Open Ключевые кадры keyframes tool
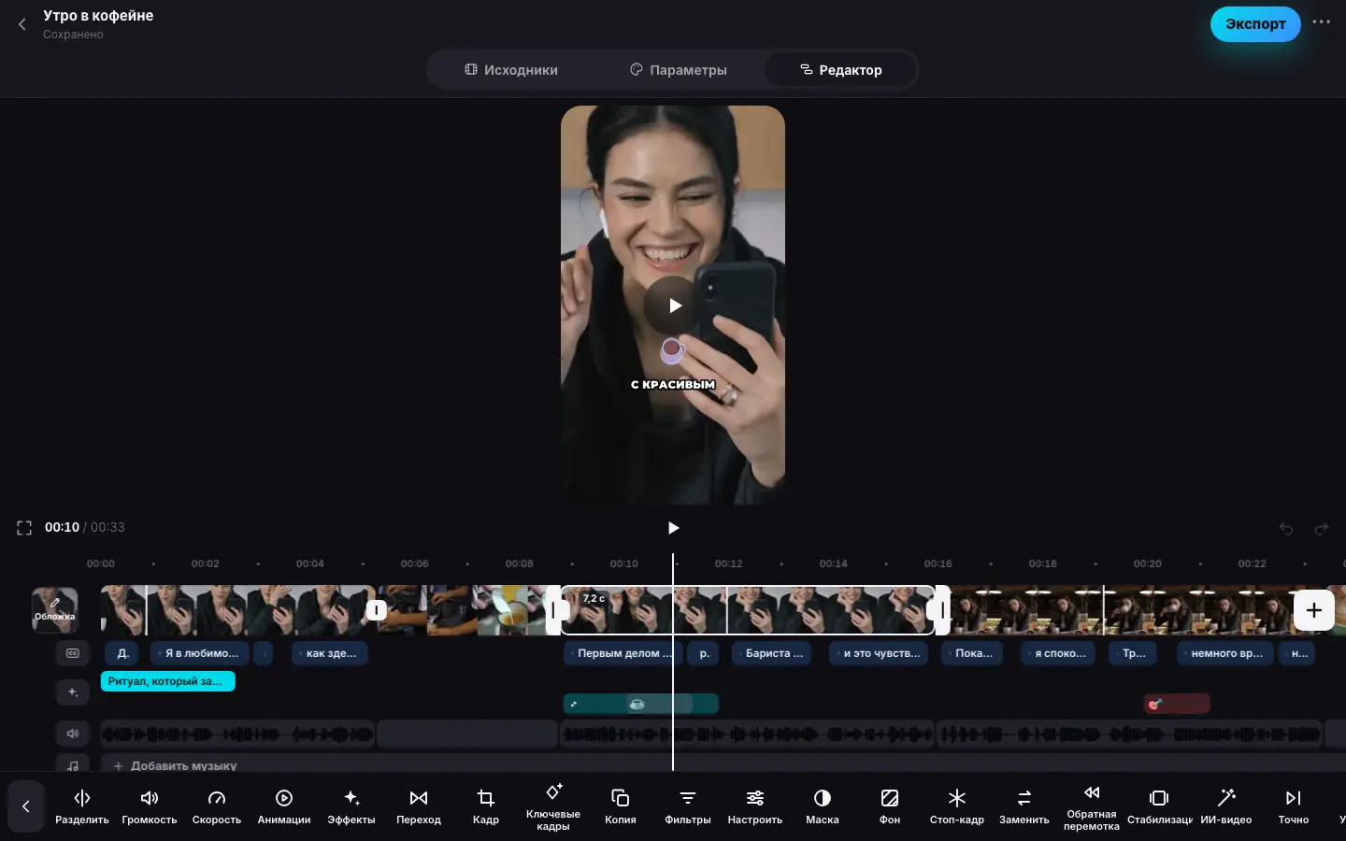 (553, 806)
